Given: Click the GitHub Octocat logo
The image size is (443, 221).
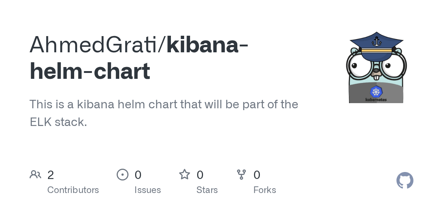Looking at the screenshot, I should click(405, 180).
